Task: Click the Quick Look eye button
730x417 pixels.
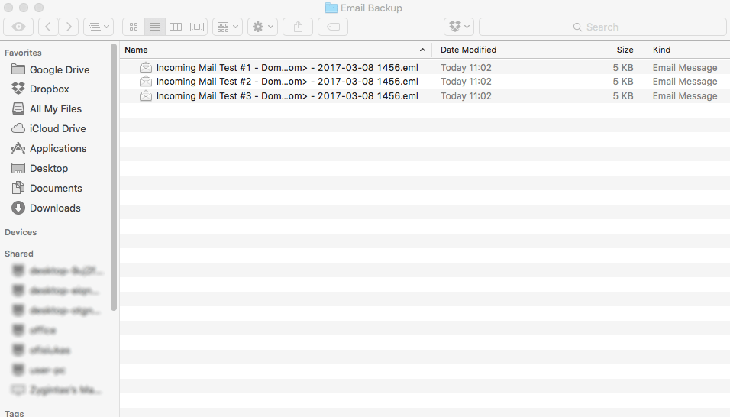Action: pyautogui.click(x=18, y=27)
